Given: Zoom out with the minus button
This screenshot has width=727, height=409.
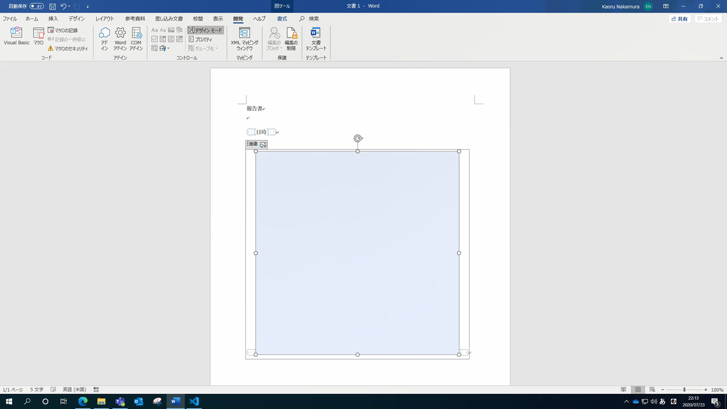Looking at the screenshot, I should pos(663,390).
